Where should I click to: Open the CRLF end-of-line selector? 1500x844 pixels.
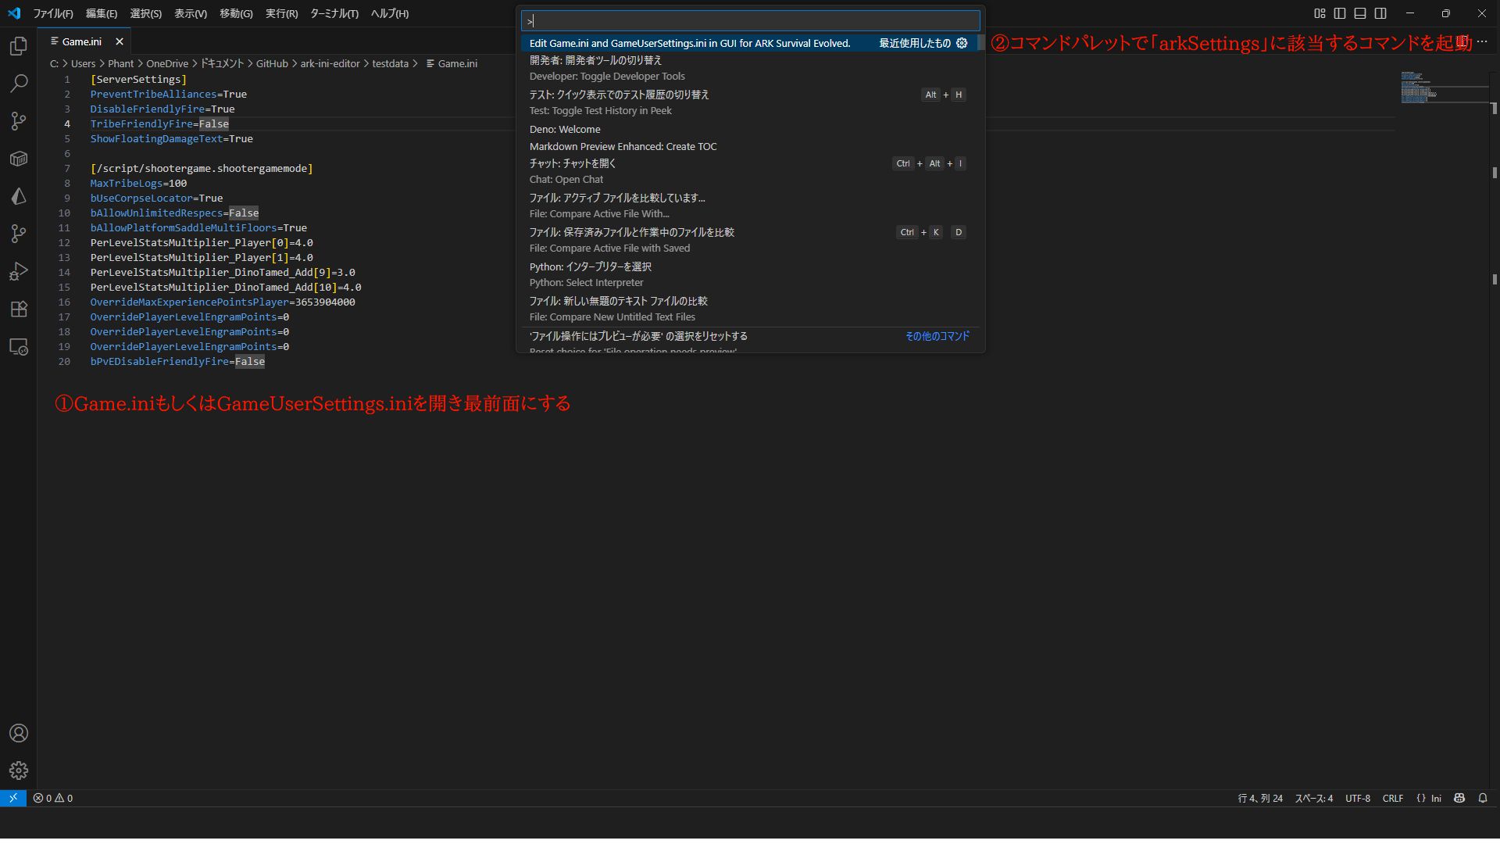pos(1392,798)
